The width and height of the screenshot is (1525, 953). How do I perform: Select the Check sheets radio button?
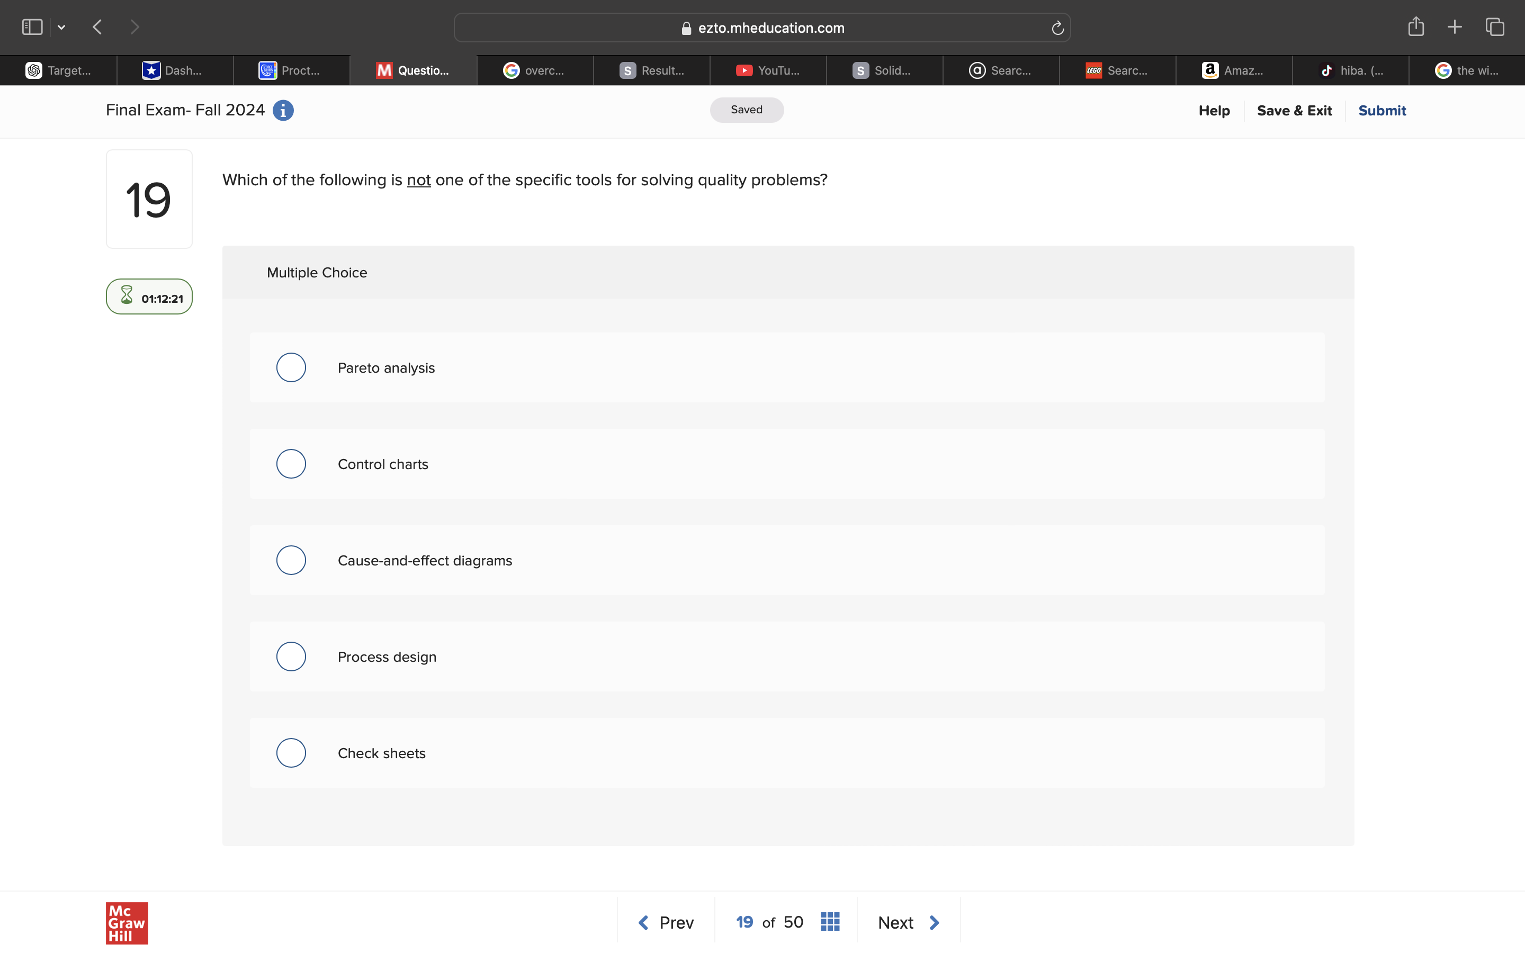pyautogui.click(x=291, y=752)
